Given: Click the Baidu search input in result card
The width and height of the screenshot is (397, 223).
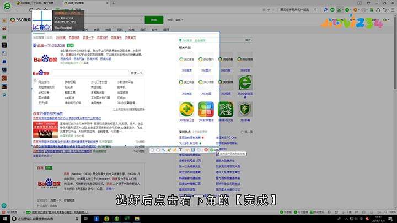Looking at the screenshot, I should coord(90,73).
